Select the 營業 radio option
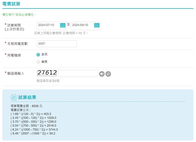This screenshot has width=196, height=142. tap(38, 62)
